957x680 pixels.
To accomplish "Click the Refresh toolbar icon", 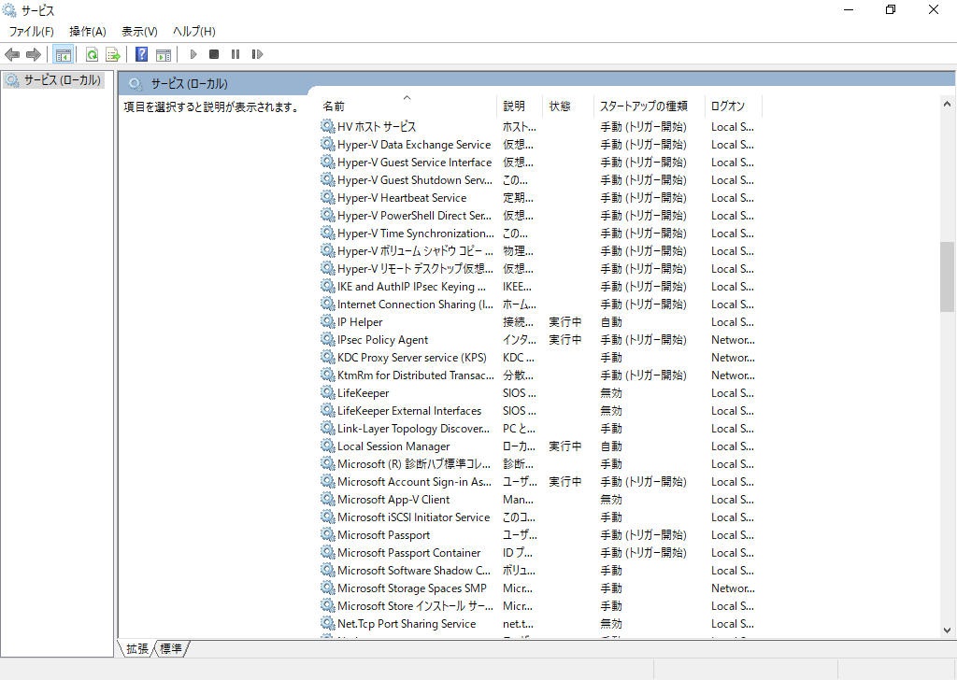I will (92, 55).
